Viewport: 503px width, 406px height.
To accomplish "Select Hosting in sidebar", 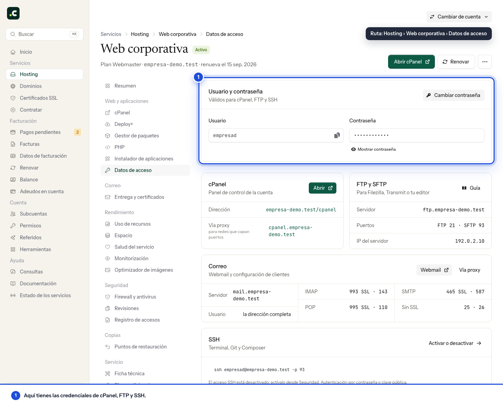I will pos(45,74).
